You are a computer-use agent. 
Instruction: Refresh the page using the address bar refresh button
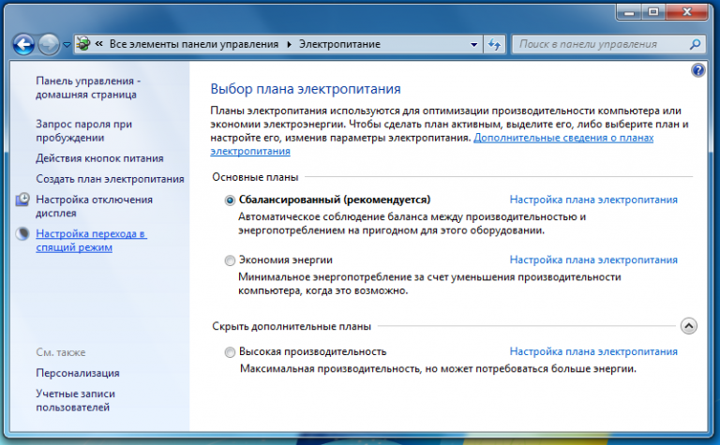point(495,44)
